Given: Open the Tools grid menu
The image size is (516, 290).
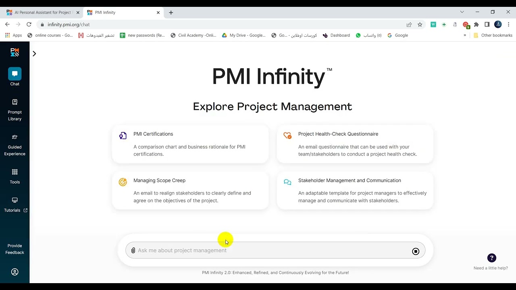Looking at the screenshot, I should click(15, 176).
